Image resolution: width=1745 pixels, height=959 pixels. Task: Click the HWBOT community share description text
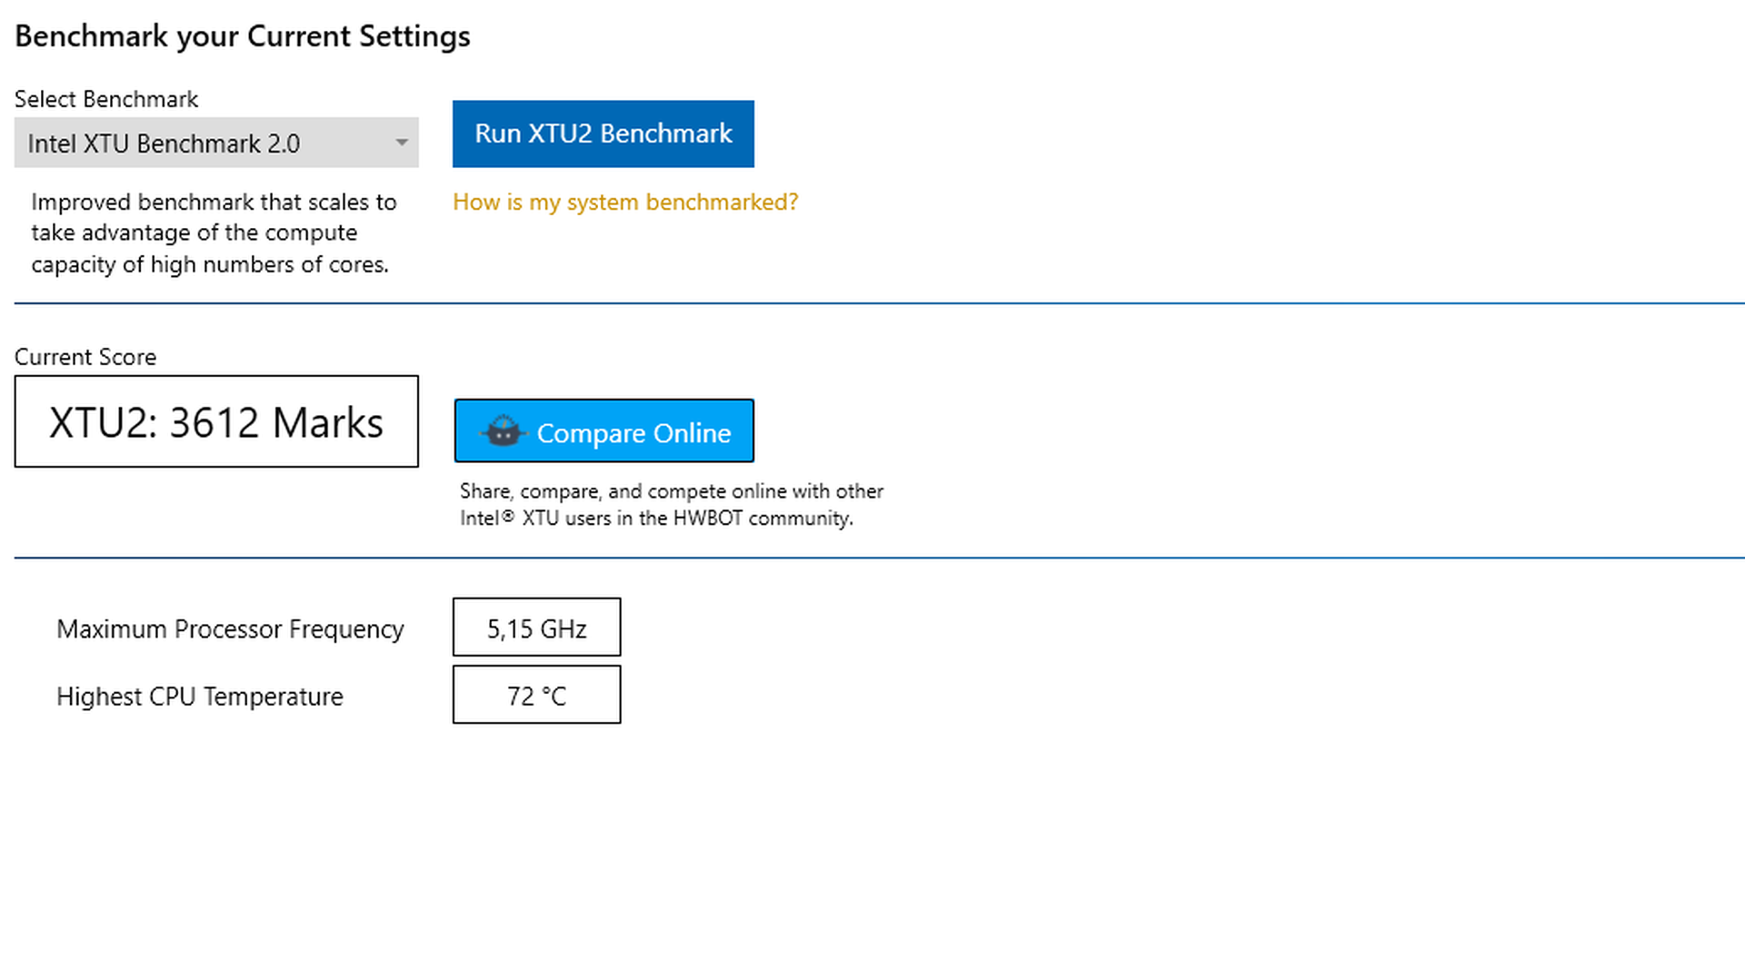coord(672,504)
